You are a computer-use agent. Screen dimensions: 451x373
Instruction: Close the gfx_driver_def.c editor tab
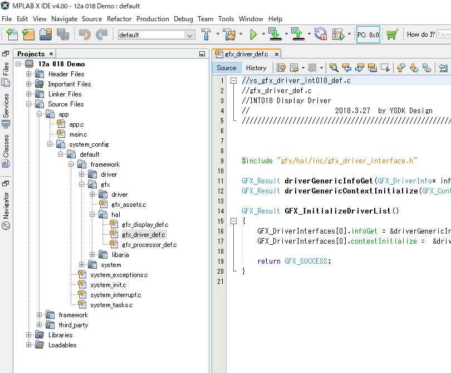(x=277, y=54)
